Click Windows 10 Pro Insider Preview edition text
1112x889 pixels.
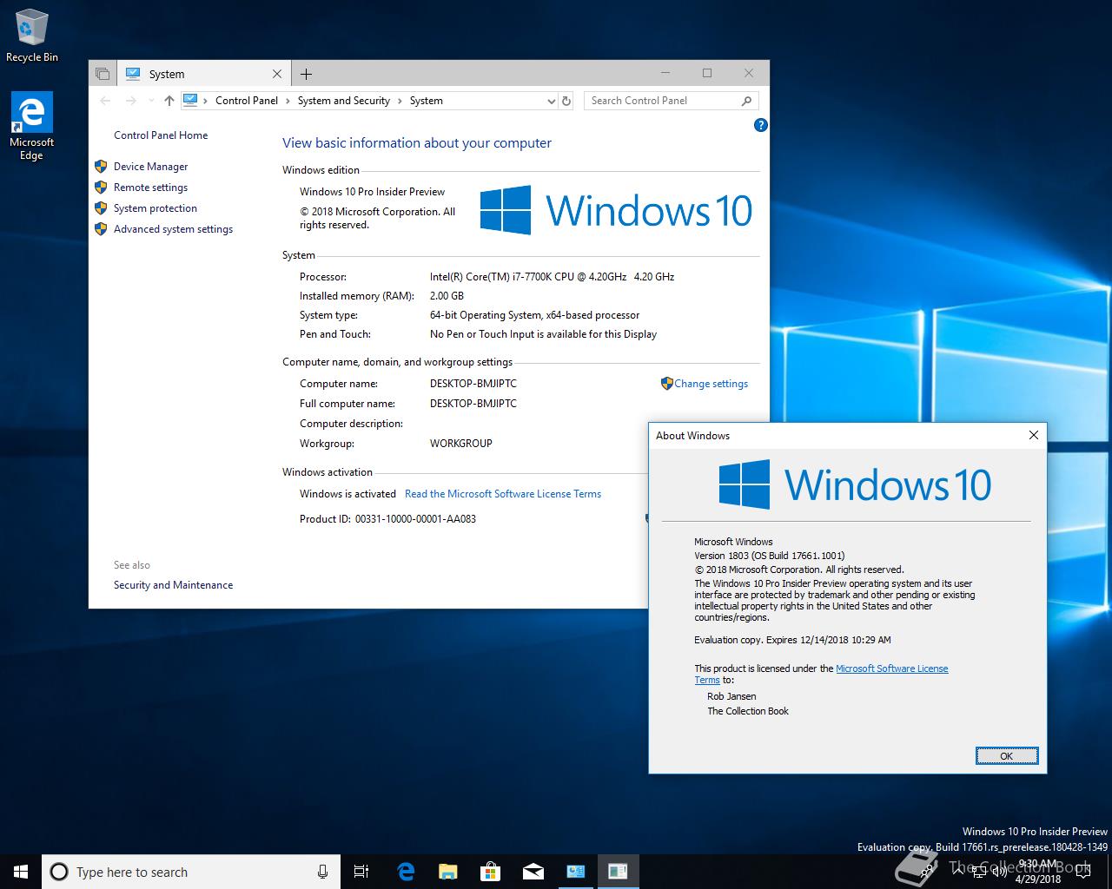[x=372, y=191]
